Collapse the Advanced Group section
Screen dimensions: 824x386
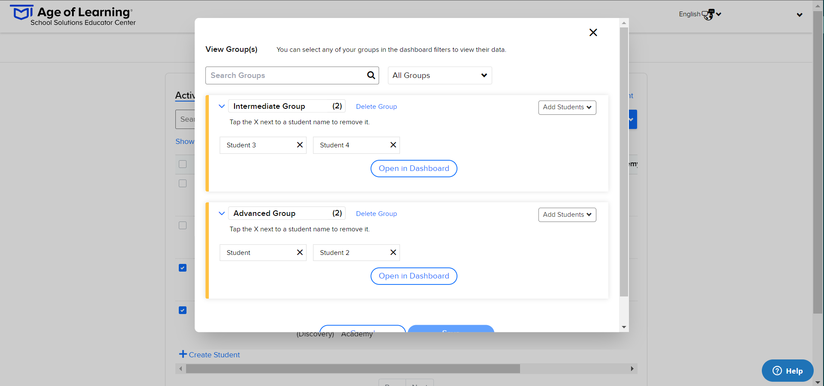222,213
